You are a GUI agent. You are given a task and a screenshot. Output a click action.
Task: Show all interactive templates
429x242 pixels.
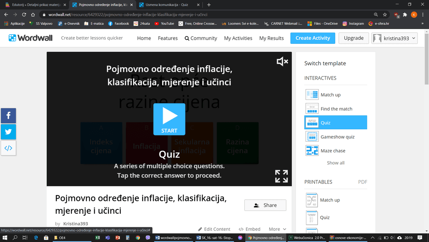tap(336, 163)
